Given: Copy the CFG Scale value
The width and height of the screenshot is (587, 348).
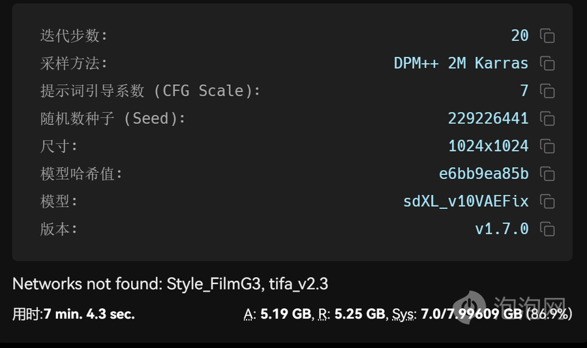Looking at the screenshot, I should (547, 91).
